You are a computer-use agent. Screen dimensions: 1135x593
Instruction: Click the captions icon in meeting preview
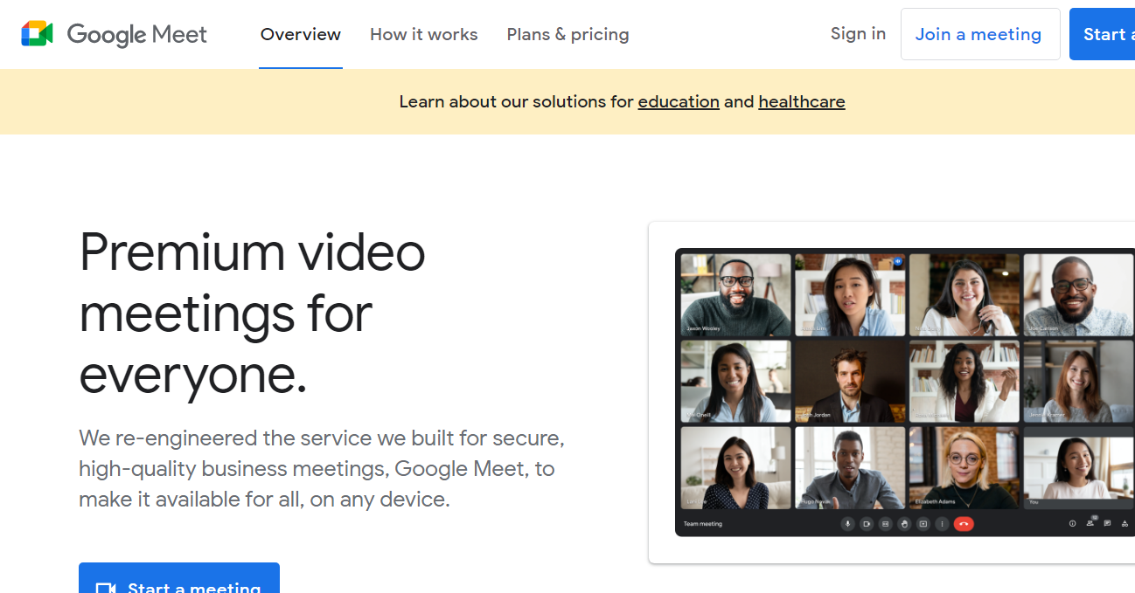tap(885, 524)
